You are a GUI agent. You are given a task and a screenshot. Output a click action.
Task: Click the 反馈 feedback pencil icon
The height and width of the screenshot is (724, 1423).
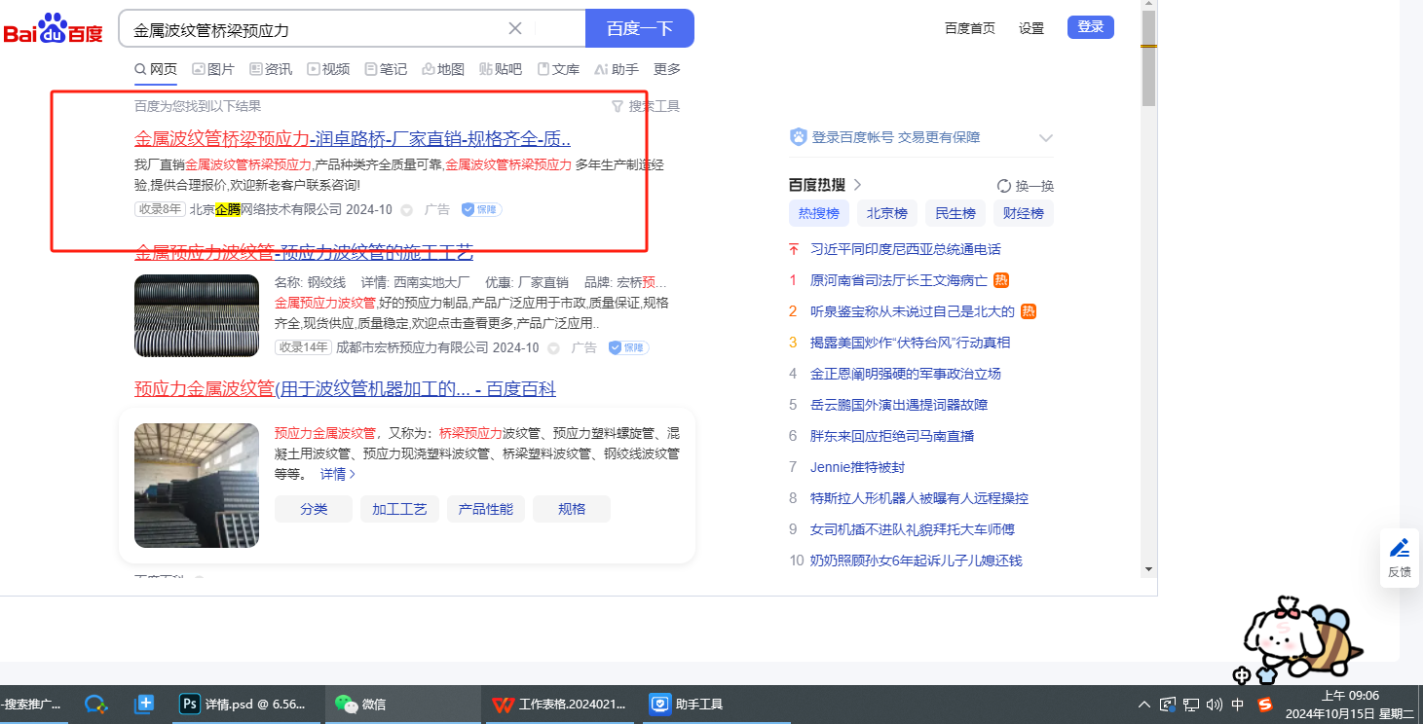point(1399,548)
